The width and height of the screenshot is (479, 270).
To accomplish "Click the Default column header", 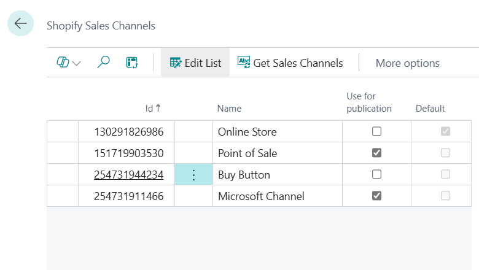I will [430, 109].
